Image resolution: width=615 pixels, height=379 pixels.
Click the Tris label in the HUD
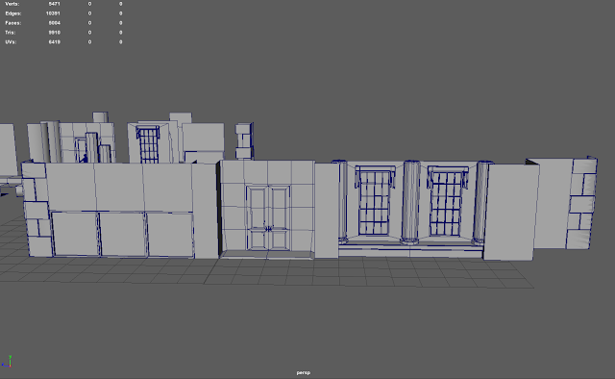click(11, 33)
